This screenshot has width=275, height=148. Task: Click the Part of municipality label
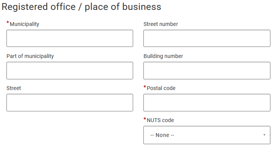point(30,56)
